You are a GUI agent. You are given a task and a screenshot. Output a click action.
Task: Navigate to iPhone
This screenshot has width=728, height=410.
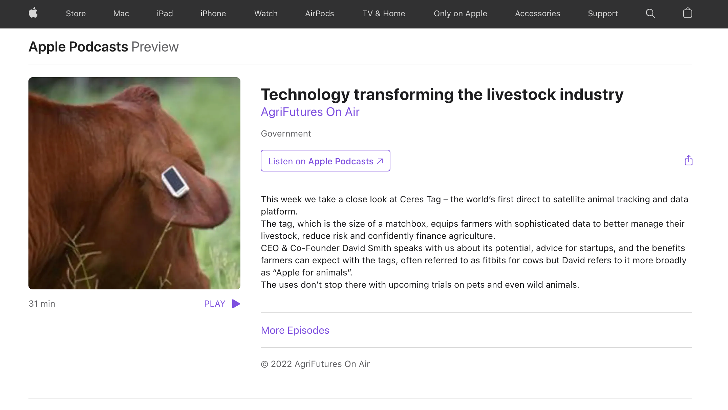click(213, 14)
